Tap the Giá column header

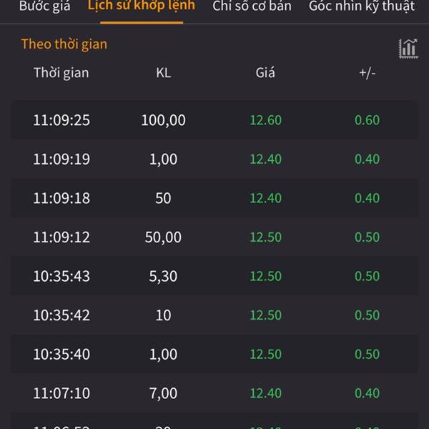tap(265, 73)
